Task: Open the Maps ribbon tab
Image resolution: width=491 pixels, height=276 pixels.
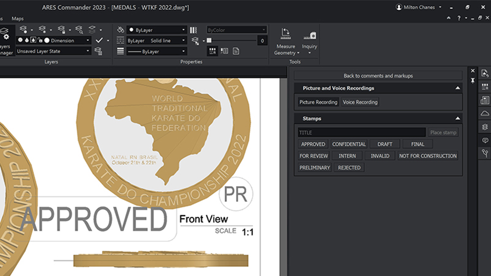Action: [17, 18]
